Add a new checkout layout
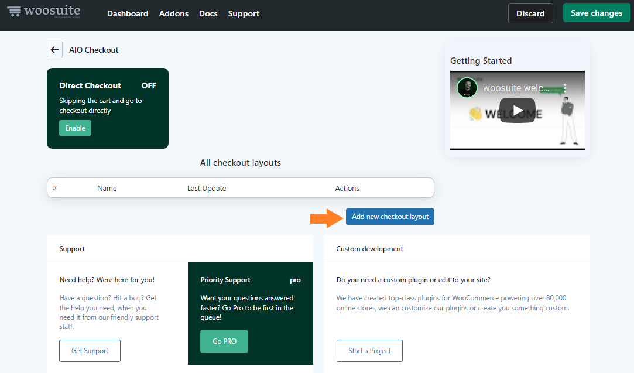 pyautogui.click(x=390, y=217)
